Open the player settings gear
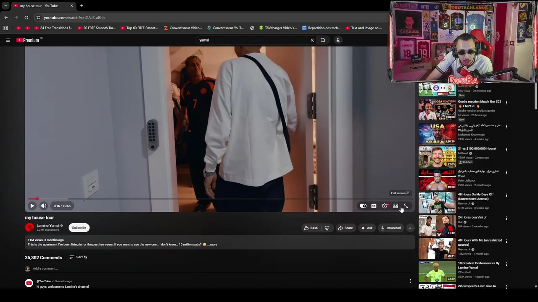 [385, 206]
